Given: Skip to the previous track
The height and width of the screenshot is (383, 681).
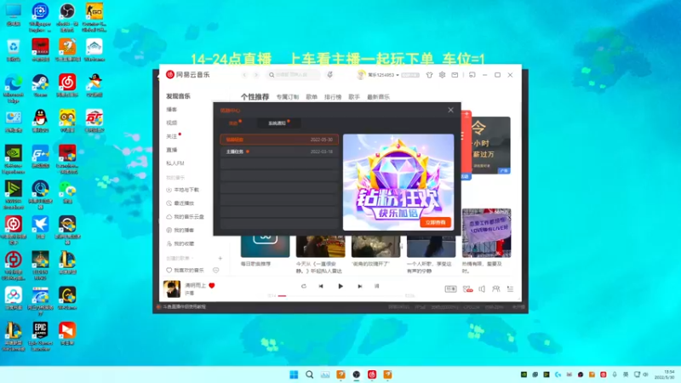Looking at the screenshot, I should coord(321,286).
